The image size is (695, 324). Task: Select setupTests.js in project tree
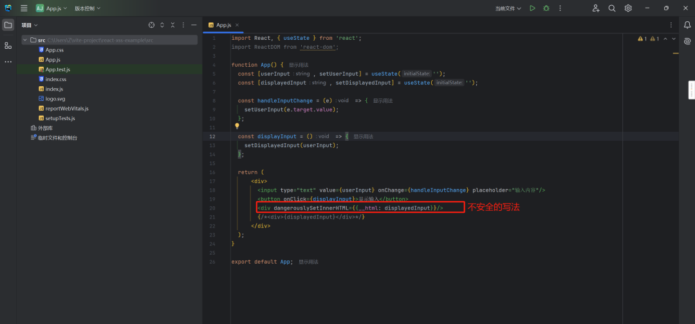point(60,118)
